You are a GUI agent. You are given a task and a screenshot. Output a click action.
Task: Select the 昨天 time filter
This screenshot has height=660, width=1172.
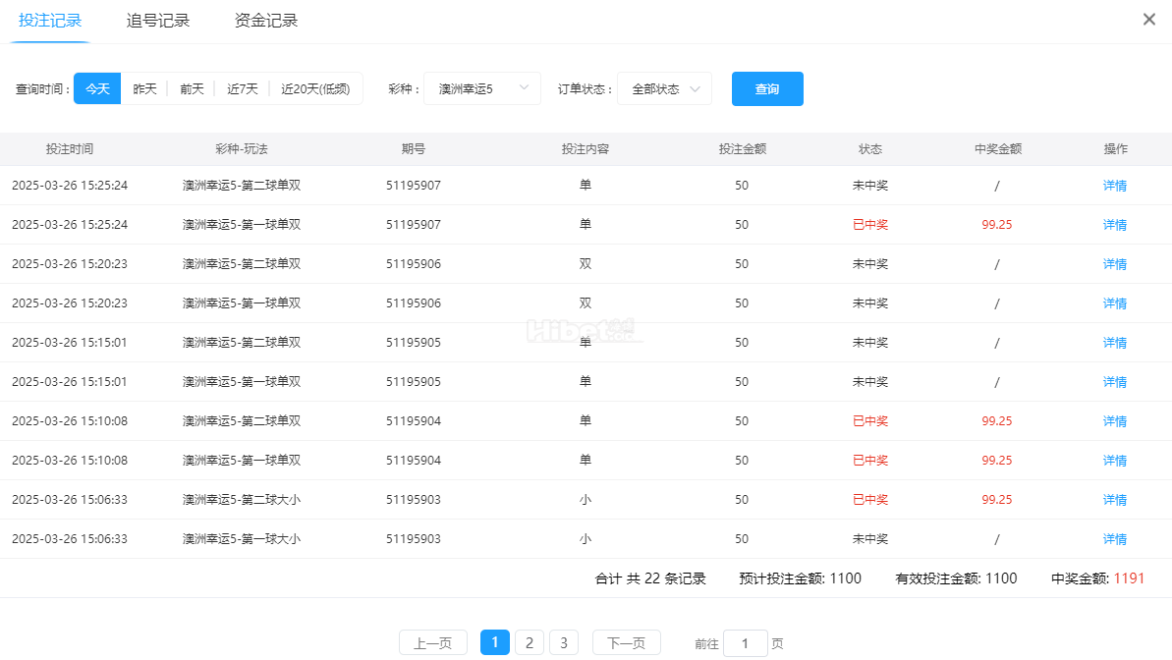(144, 89)
